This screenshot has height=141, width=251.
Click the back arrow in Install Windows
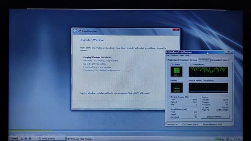point(75,31)
